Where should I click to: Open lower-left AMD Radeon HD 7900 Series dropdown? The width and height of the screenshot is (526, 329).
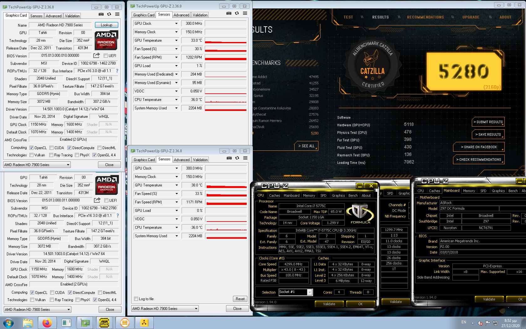coord(38,310)
